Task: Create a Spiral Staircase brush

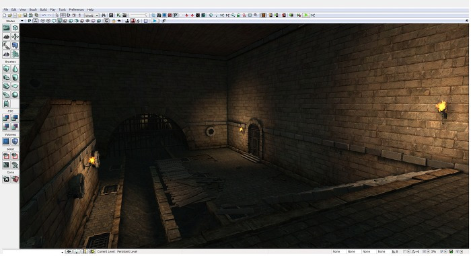Action: tap(6, 95)
